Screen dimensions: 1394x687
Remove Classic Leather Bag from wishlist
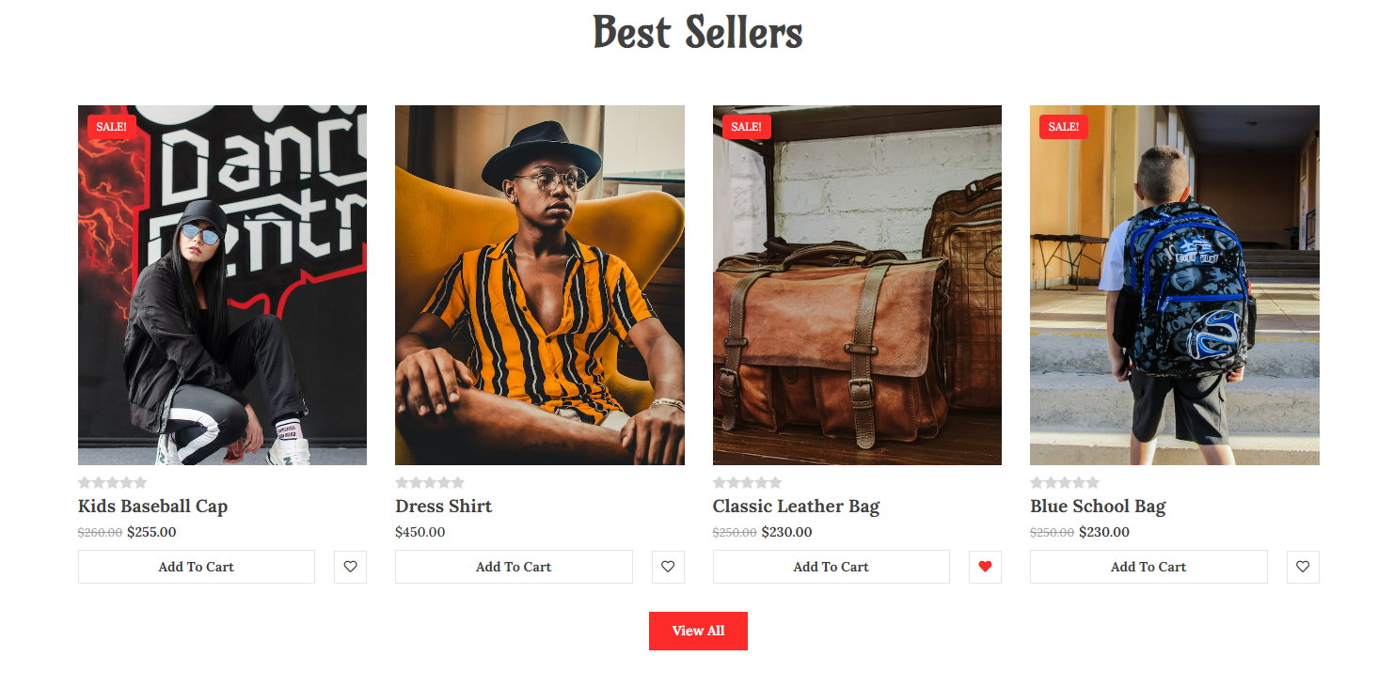tap(985, 567)
